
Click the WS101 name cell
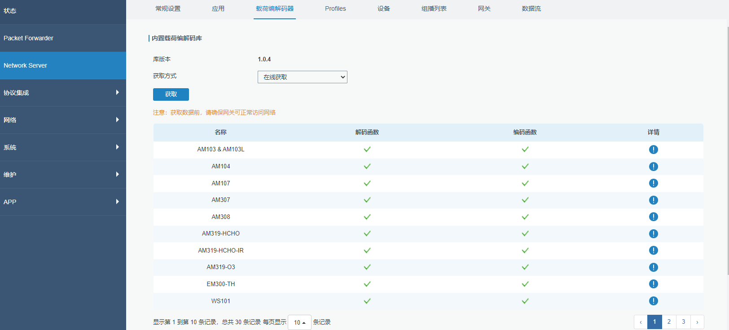tap(221, 301)
